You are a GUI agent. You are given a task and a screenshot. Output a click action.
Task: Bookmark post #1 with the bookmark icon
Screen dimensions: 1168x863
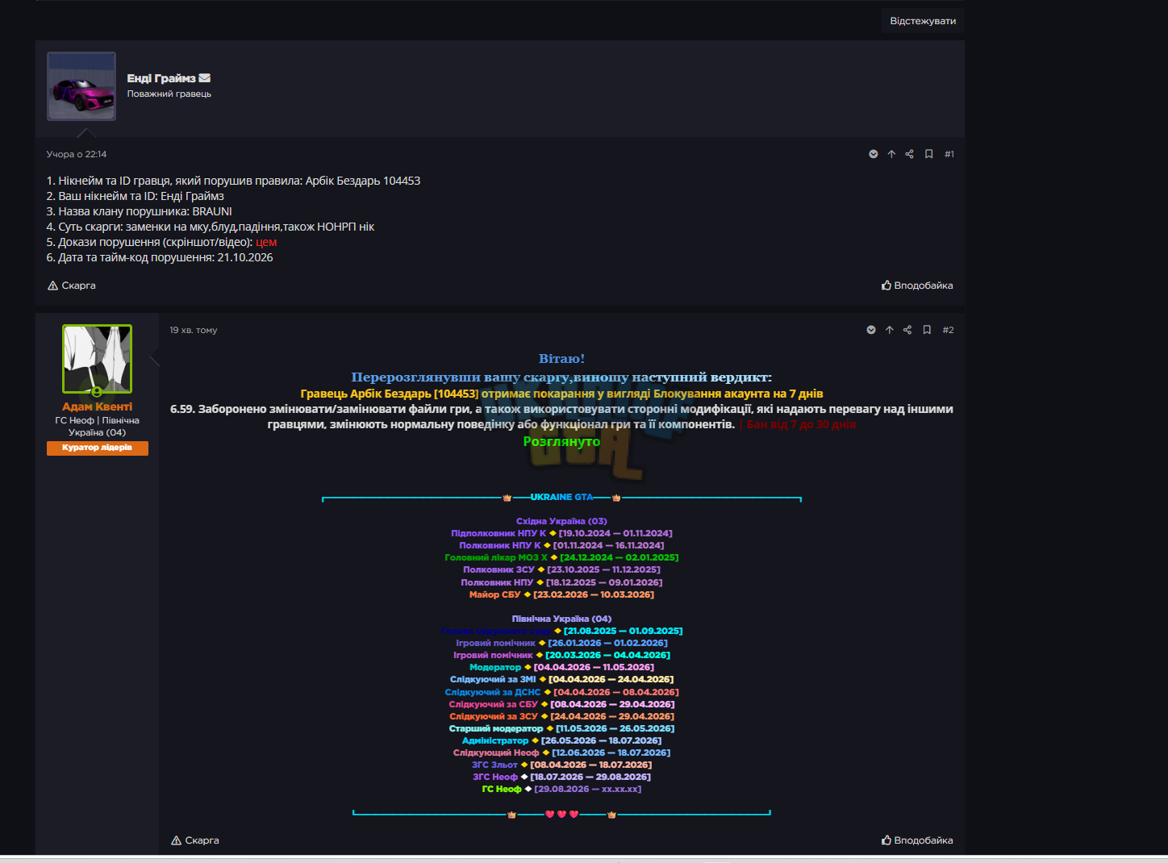(928, 154)
